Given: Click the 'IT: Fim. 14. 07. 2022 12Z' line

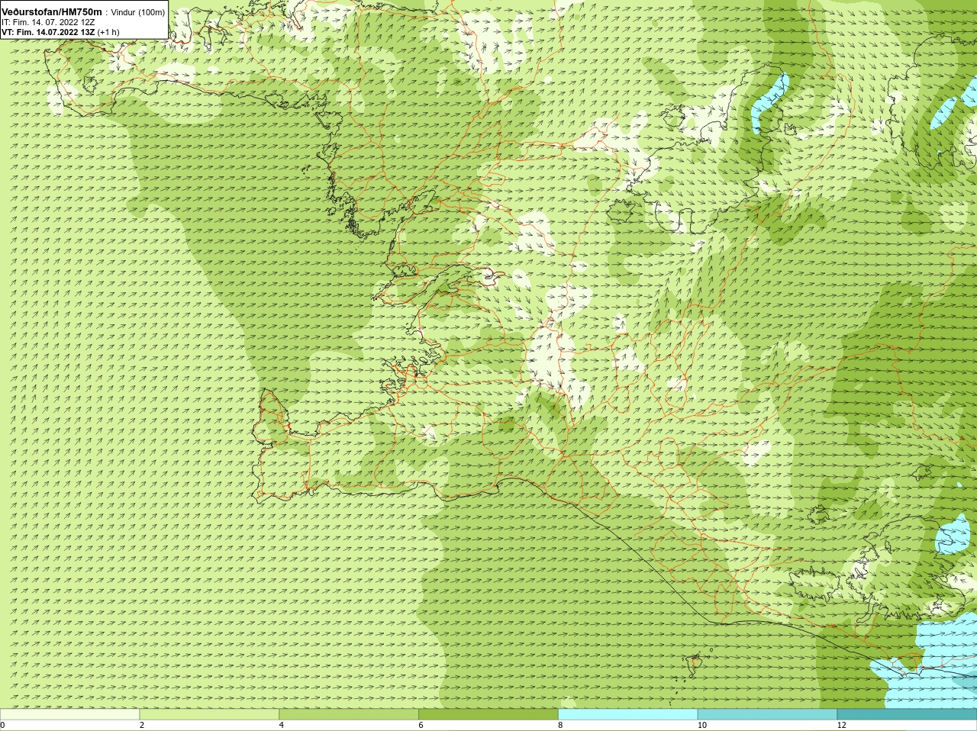Looking at the screenshot, I should (48, 22).
